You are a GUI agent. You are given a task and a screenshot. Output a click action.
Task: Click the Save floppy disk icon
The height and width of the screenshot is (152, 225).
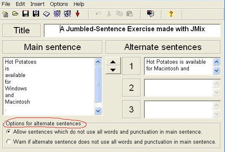[x=25, y=14]
